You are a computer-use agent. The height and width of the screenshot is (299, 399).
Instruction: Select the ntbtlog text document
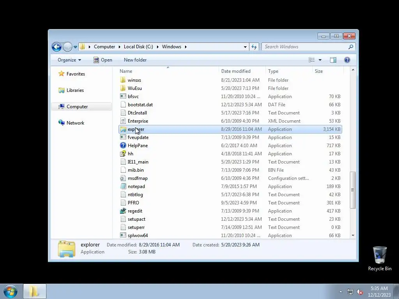coord(135,195)
